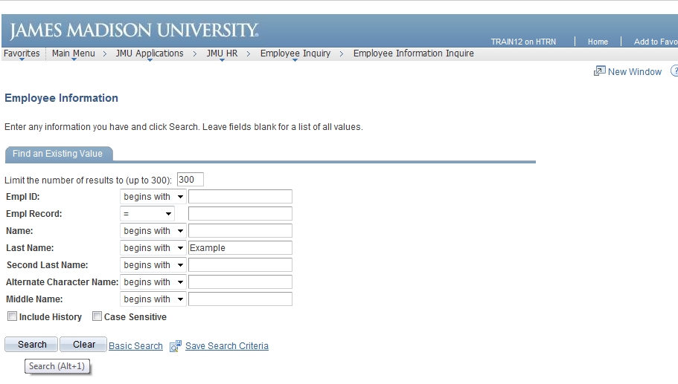Open the Middle Name operator dropdown
678x384 pixels.
pyautogui.click(x=153, y=299)
